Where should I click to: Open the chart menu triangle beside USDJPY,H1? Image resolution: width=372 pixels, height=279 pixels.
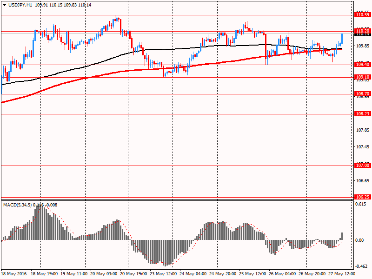(x=5, y=5)
